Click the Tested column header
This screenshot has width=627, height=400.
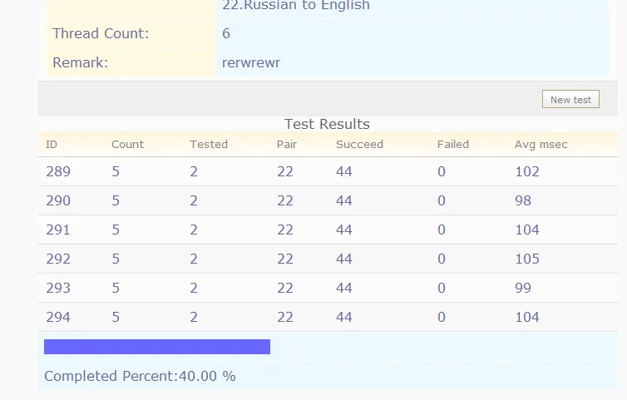pos(208,145)
